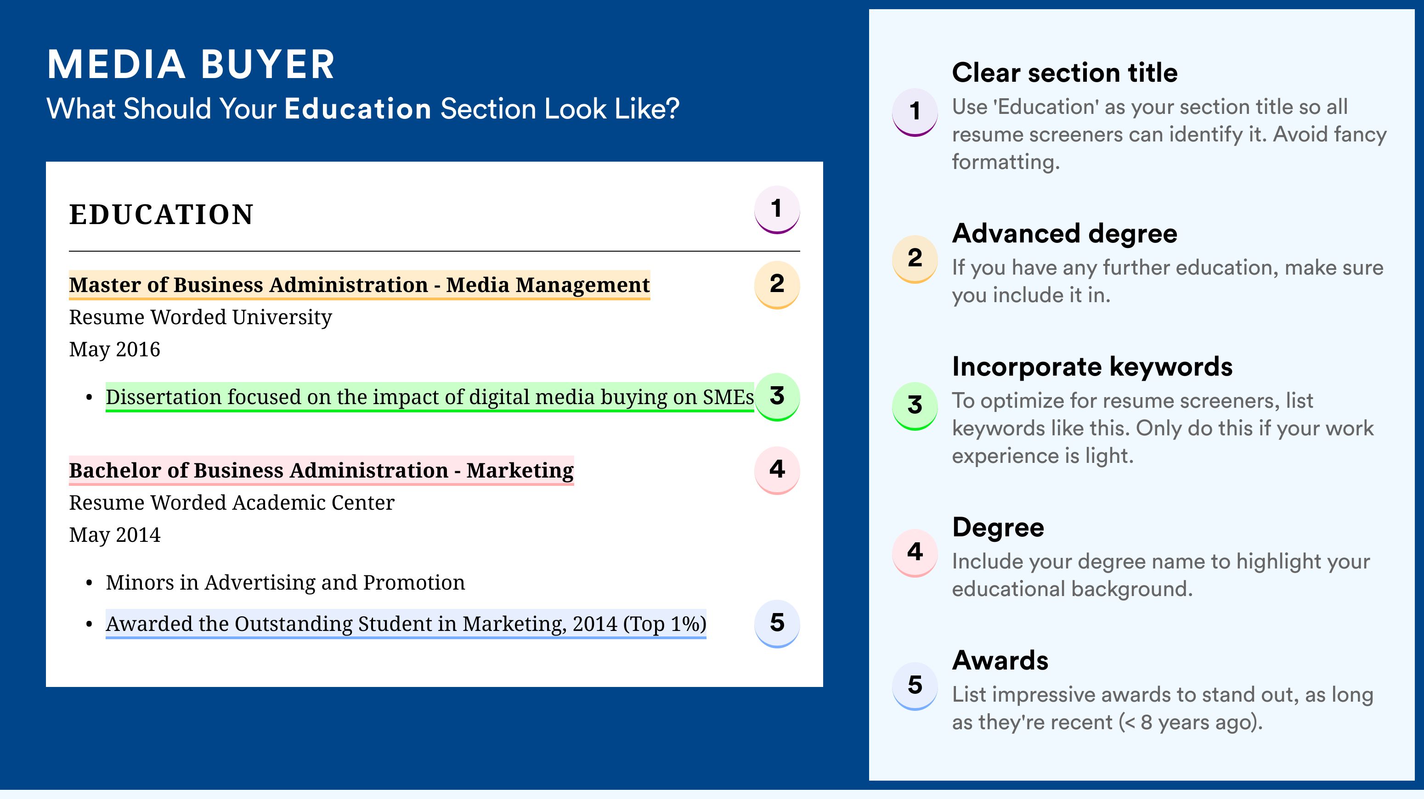
Task: Click the pink number 4 badge beside Bachelor degree
Action: 777,470
